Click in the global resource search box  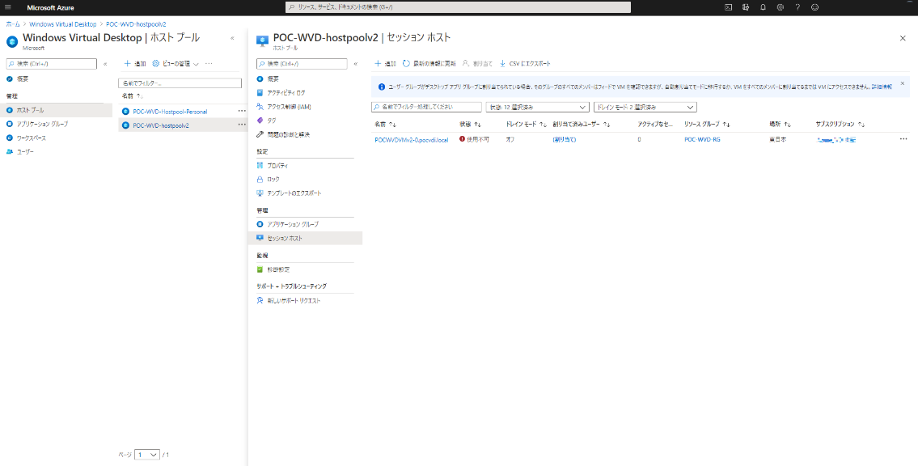(458, 7)
